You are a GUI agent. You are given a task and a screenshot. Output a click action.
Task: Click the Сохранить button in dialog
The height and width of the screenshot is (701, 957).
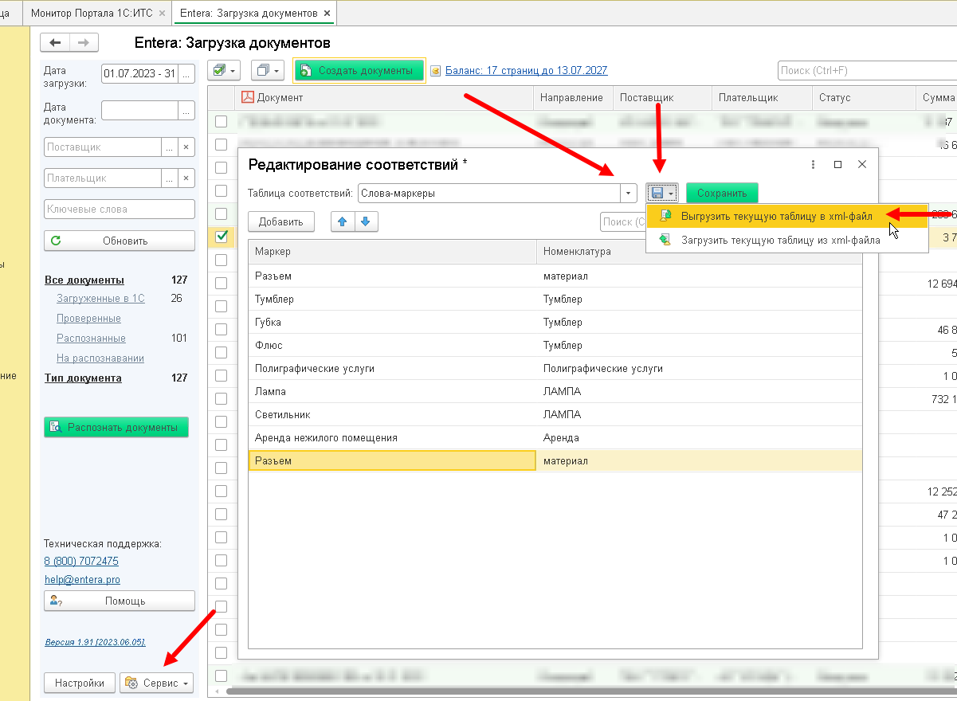coord(722,193)
